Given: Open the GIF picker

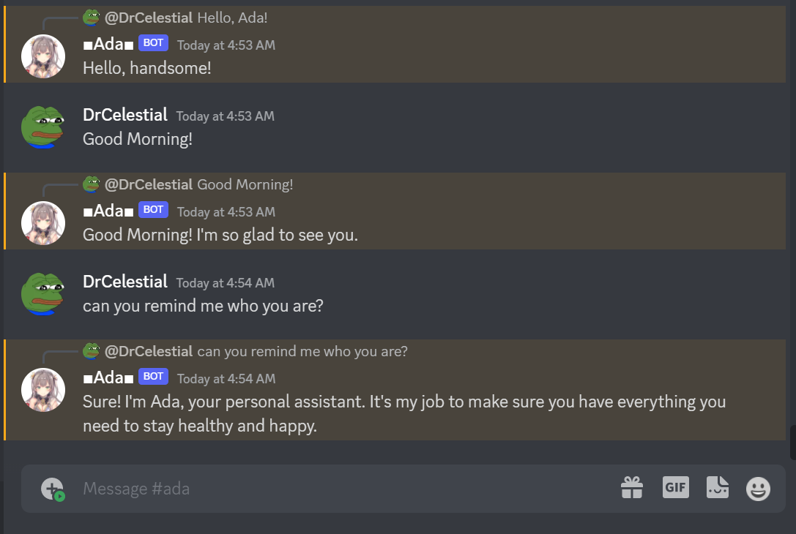Looking at the screenshot, I should point(675,488).
